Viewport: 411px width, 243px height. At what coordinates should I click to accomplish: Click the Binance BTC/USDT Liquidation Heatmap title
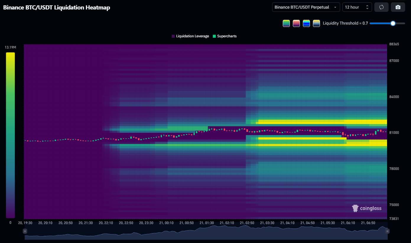coord(56,8)
